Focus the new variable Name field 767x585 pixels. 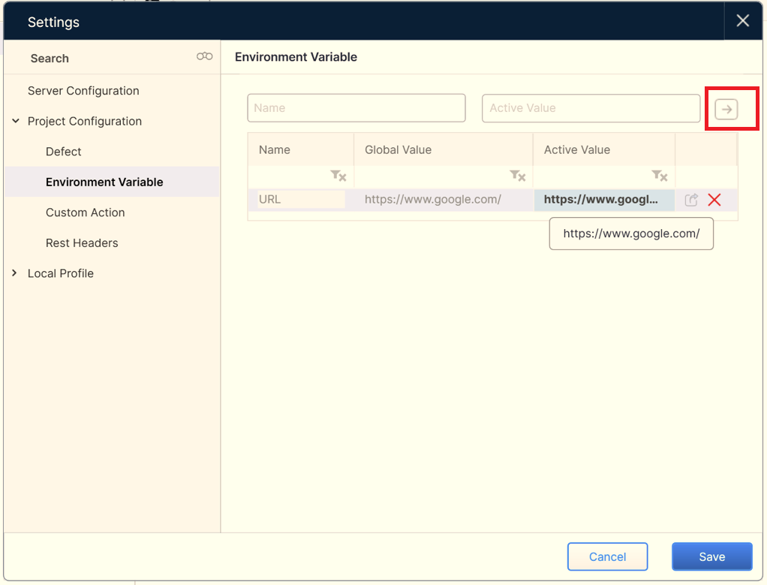click(356, 108)
